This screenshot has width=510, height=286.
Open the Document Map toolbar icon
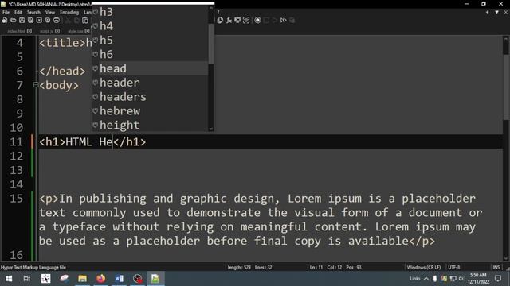click(220, 20)
